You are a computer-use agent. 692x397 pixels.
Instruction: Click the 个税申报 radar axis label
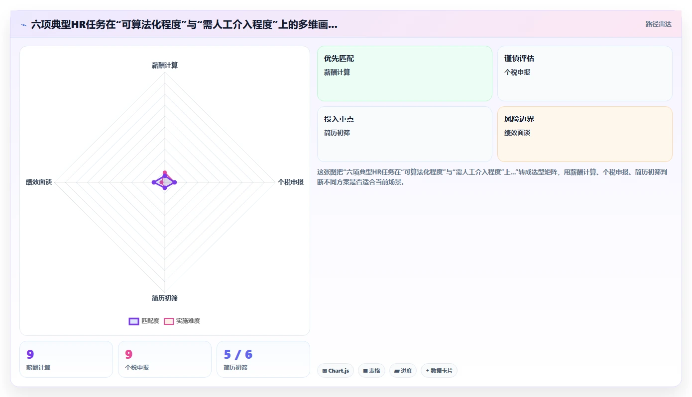291,182
